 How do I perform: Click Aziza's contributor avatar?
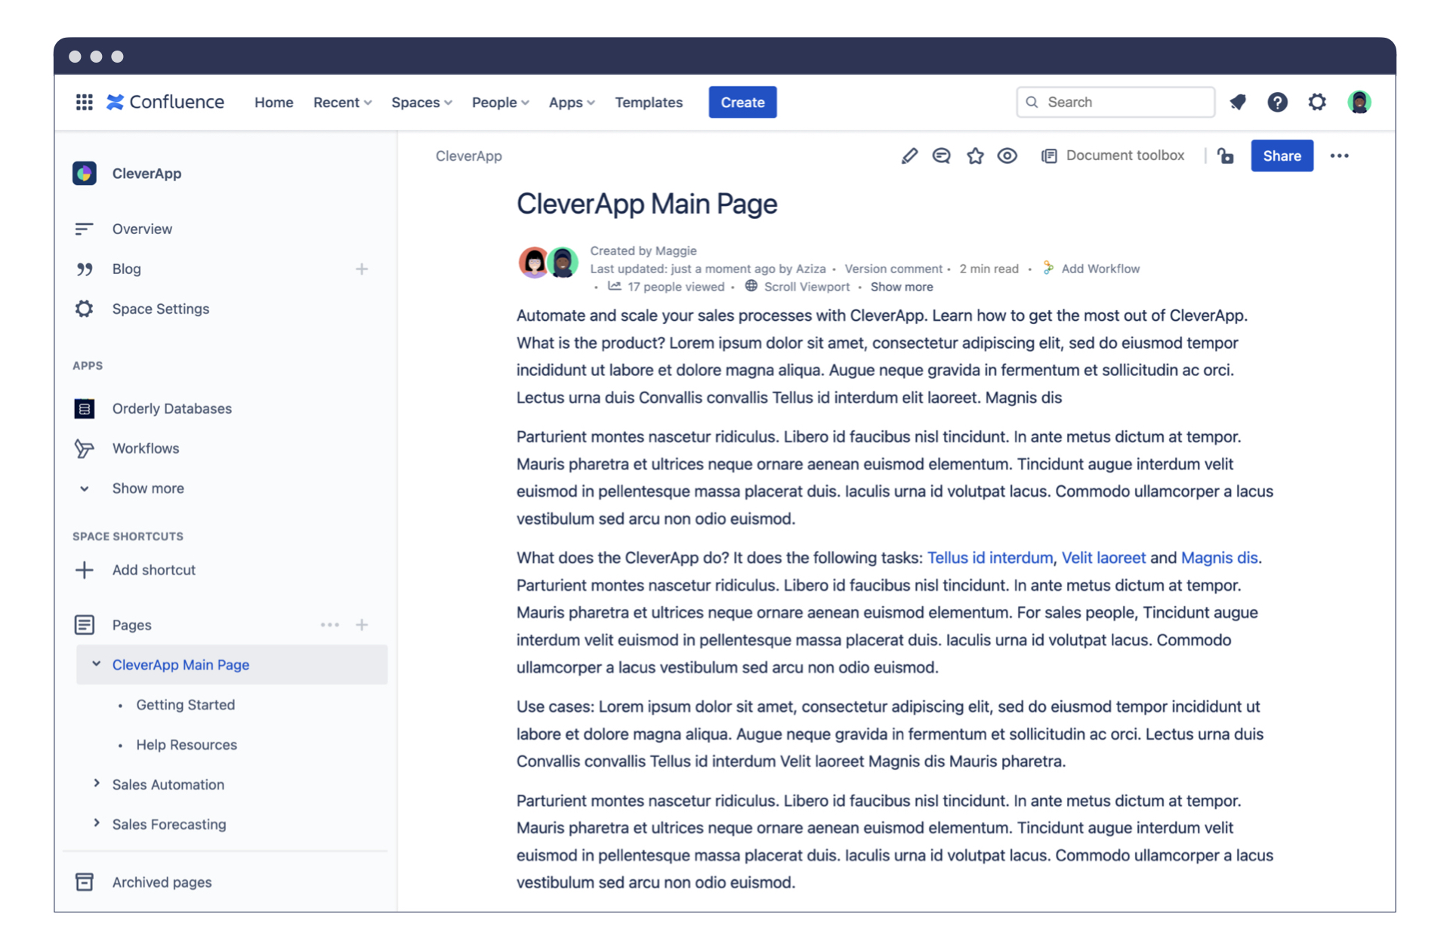tap(563, 262)
